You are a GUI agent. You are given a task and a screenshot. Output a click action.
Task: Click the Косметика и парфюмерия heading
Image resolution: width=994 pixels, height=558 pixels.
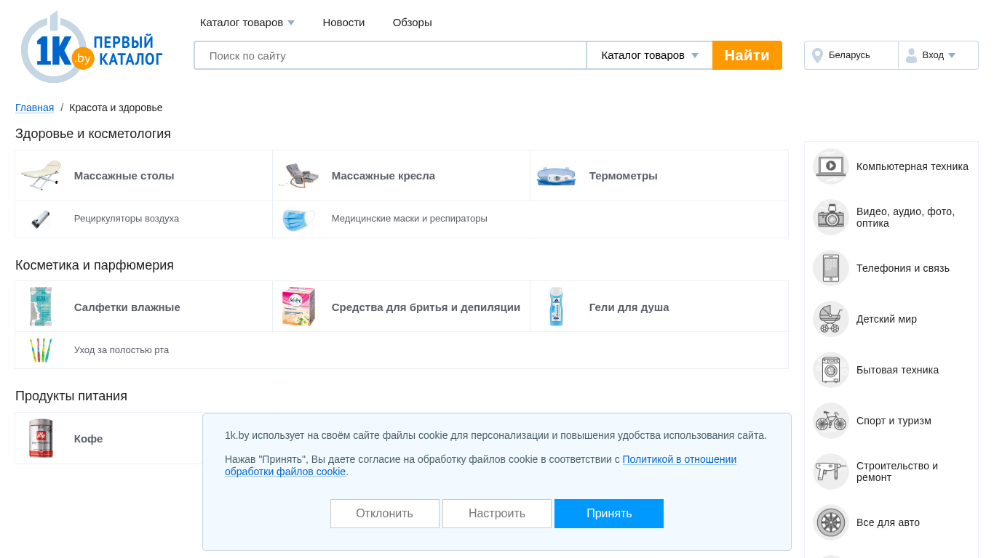(x=95, y=265)
